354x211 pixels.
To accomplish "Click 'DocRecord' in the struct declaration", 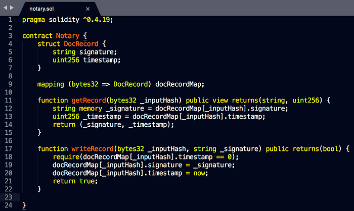I will [81, 44].
